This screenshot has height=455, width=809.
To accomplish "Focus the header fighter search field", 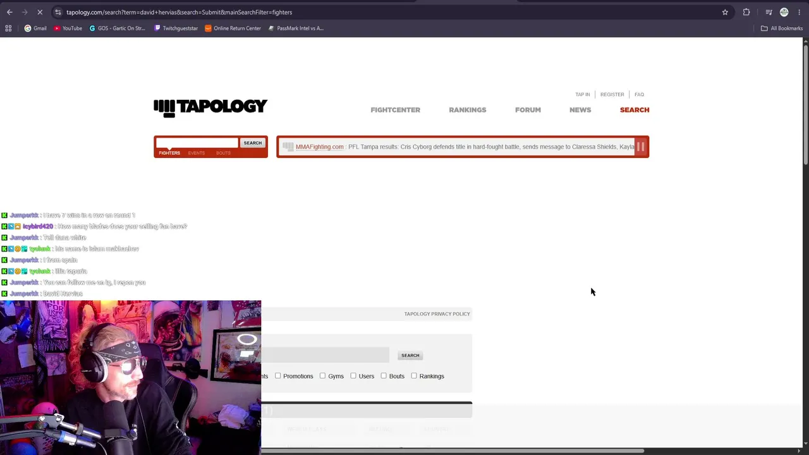I will [197, 143].
